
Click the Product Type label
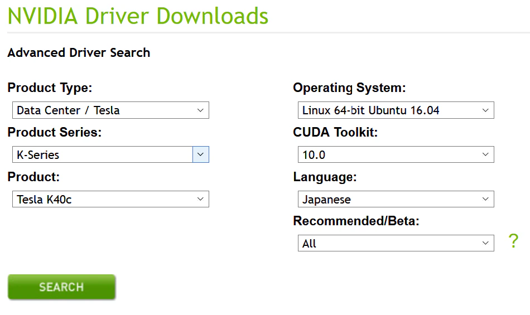point(50,88)
